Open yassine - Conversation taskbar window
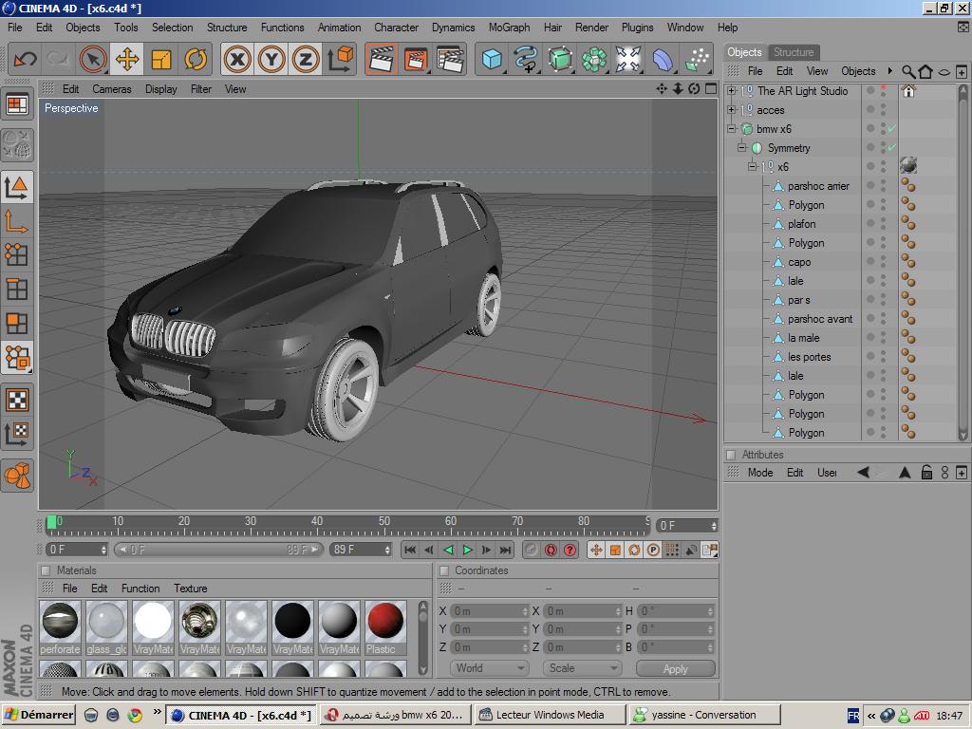 705,716
